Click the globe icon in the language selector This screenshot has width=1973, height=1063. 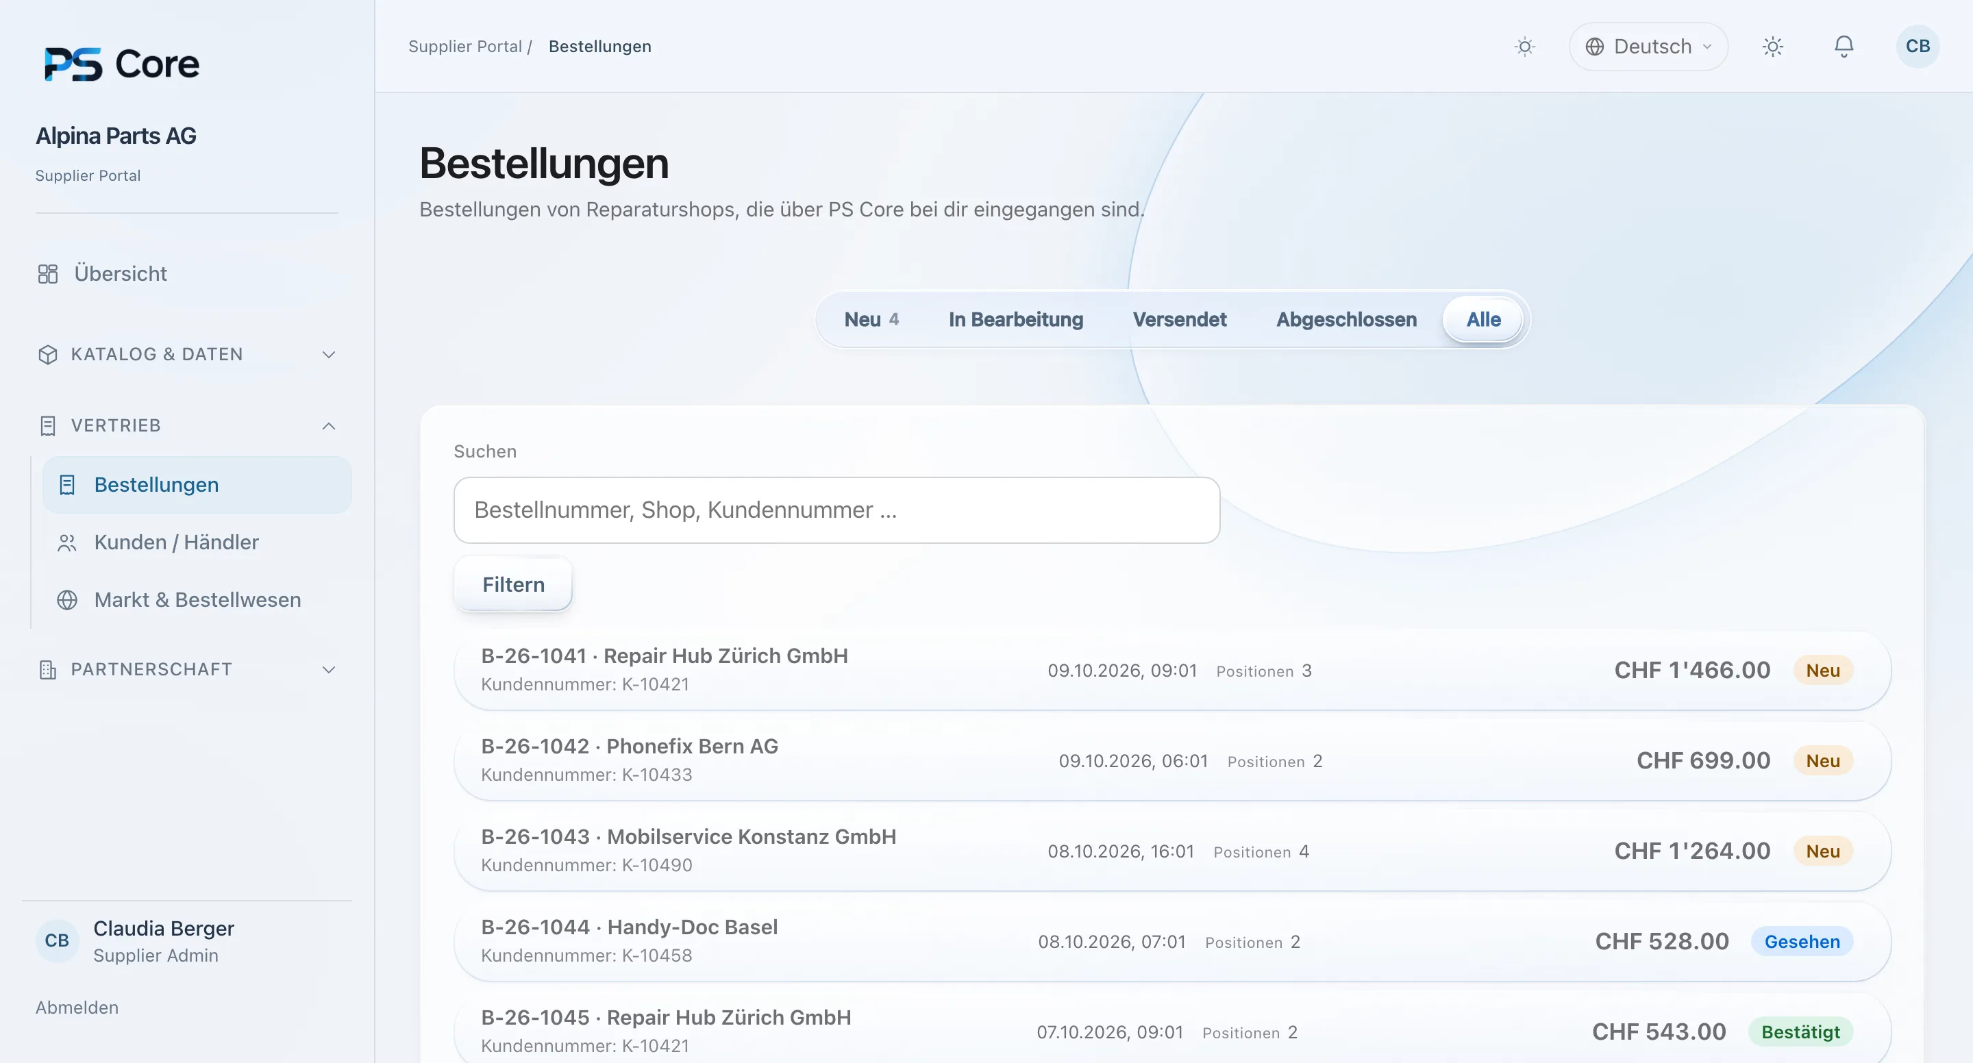[1595, 47]
